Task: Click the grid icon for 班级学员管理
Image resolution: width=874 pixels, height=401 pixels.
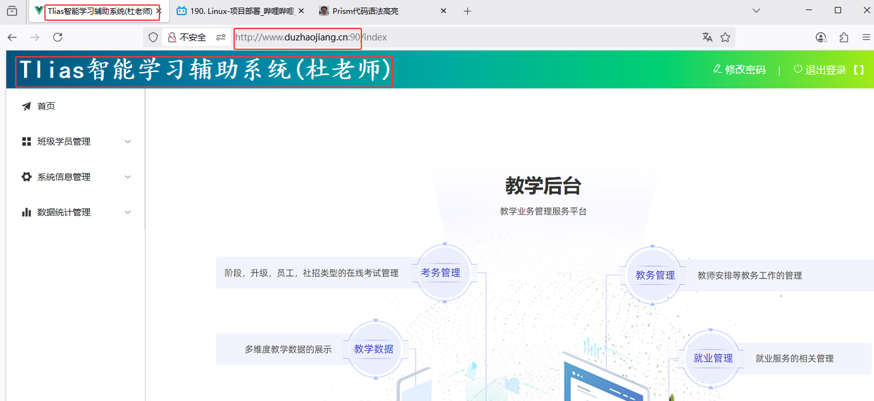Action: click(x=27, y=141)
